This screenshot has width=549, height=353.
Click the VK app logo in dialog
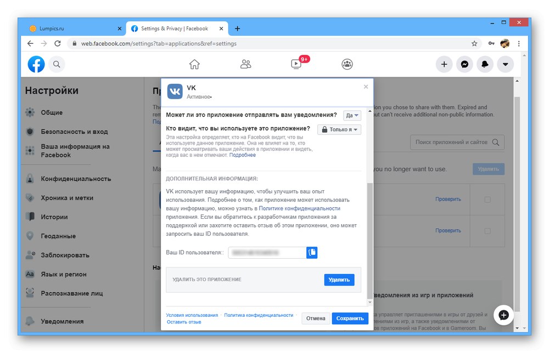175,92
